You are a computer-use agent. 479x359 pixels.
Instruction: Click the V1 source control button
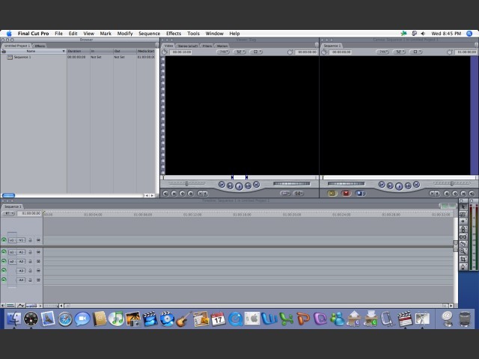point(12,240)
